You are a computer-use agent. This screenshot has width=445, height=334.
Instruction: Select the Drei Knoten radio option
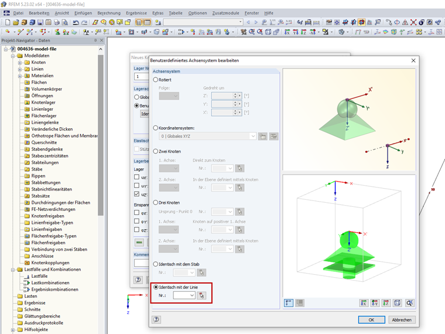point(156,203)
